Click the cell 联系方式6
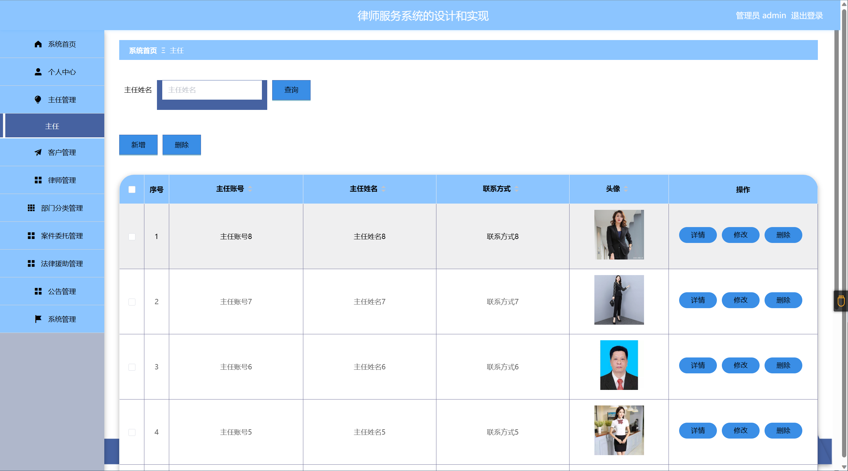The height and width of the screenshot is (471, 848). [503, 367]
